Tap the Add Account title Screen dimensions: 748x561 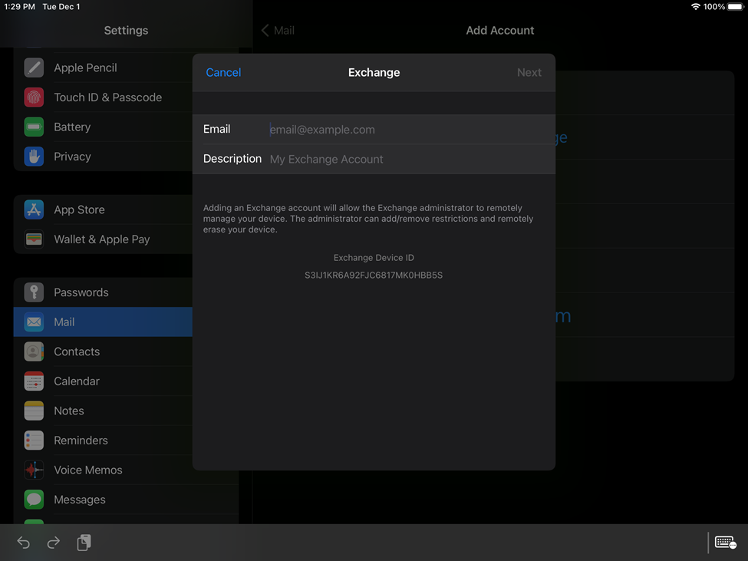pyautogui.click(x=500, y=31)
